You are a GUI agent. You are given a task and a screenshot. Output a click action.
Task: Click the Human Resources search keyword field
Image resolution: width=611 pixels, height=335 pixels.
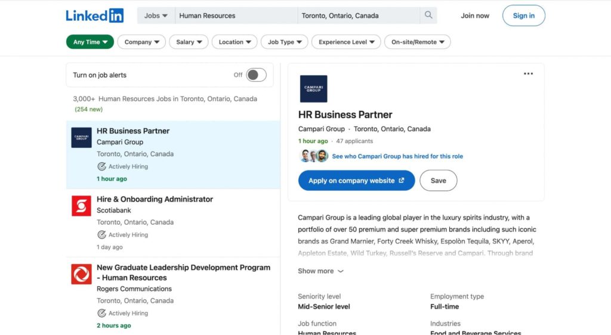click(x=236, y=15)
